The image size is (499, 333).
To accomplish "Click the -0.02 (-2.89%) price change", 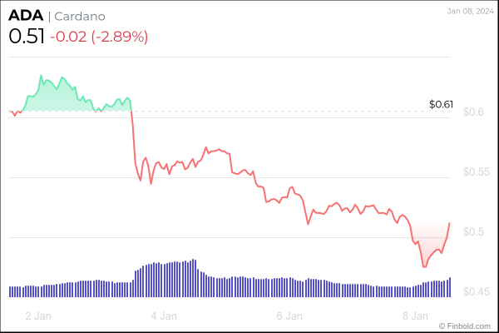I will pyautogui.click(x=99, y=37).
